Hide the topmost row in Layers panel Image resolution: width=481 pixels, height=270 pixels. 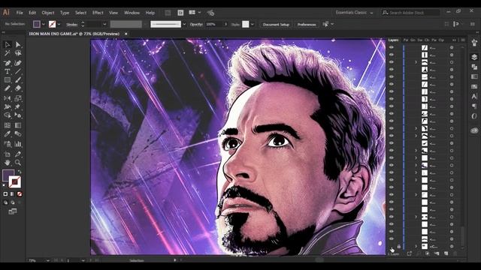tap(392, 47)
